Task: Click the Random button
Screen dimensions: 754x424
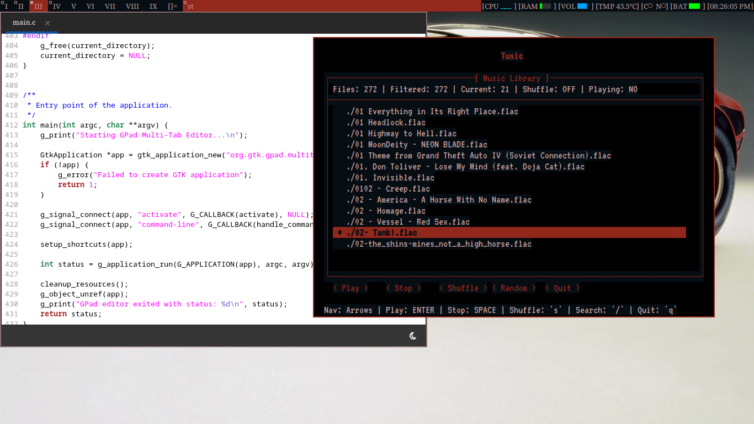Action: 513,288
